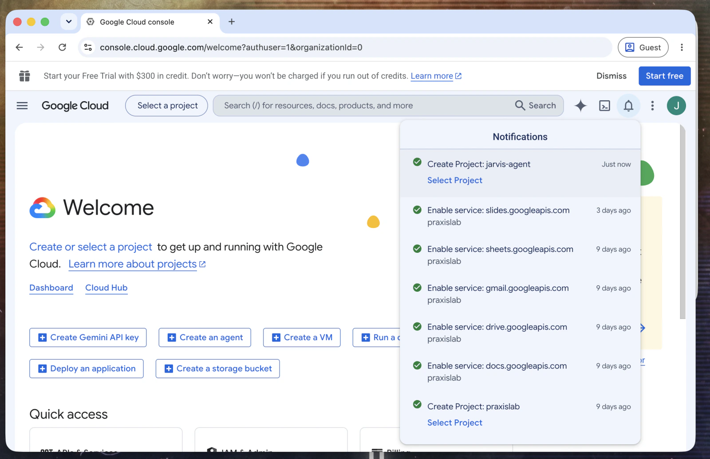Open the Create Project: jarvis-agent notification
Screen dimensions: 710x459
click(520, 173)
